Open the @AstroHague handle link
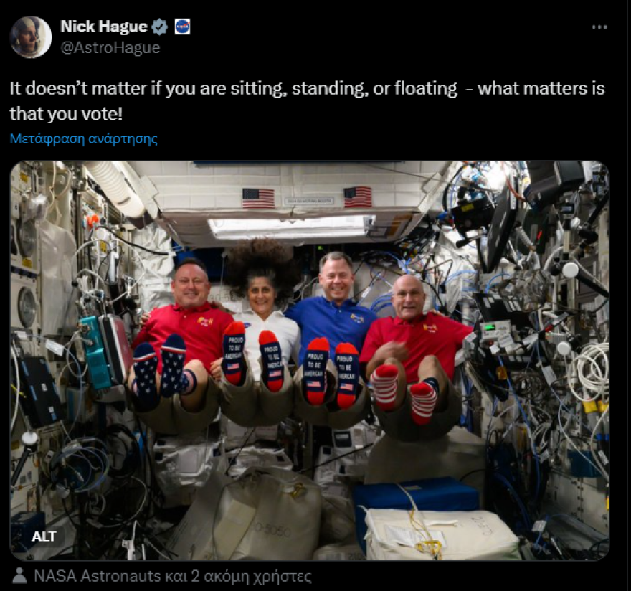631x591 pixels. pos(110,47)
